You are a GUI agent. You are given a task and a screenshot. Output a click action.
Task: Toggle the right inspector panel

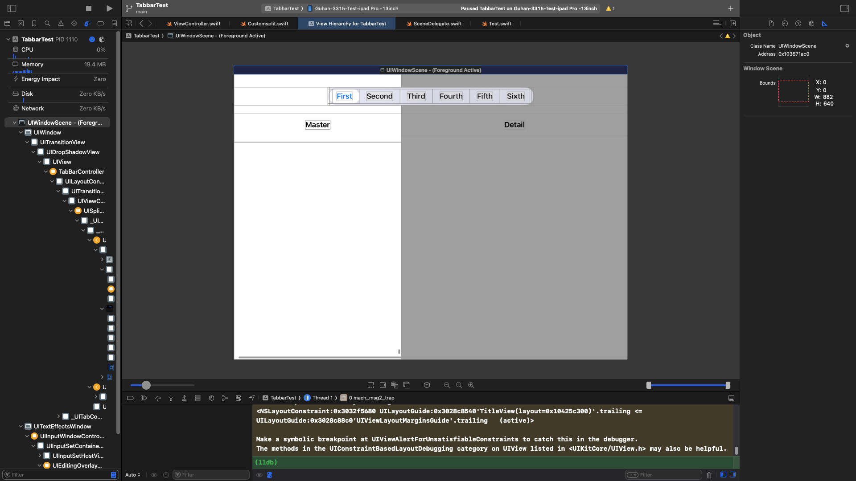point(844,8)
